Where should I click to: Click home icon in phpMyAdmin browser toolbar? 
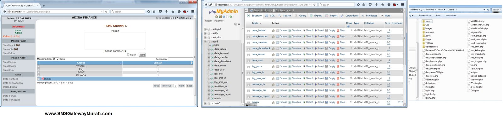(382, 5)
